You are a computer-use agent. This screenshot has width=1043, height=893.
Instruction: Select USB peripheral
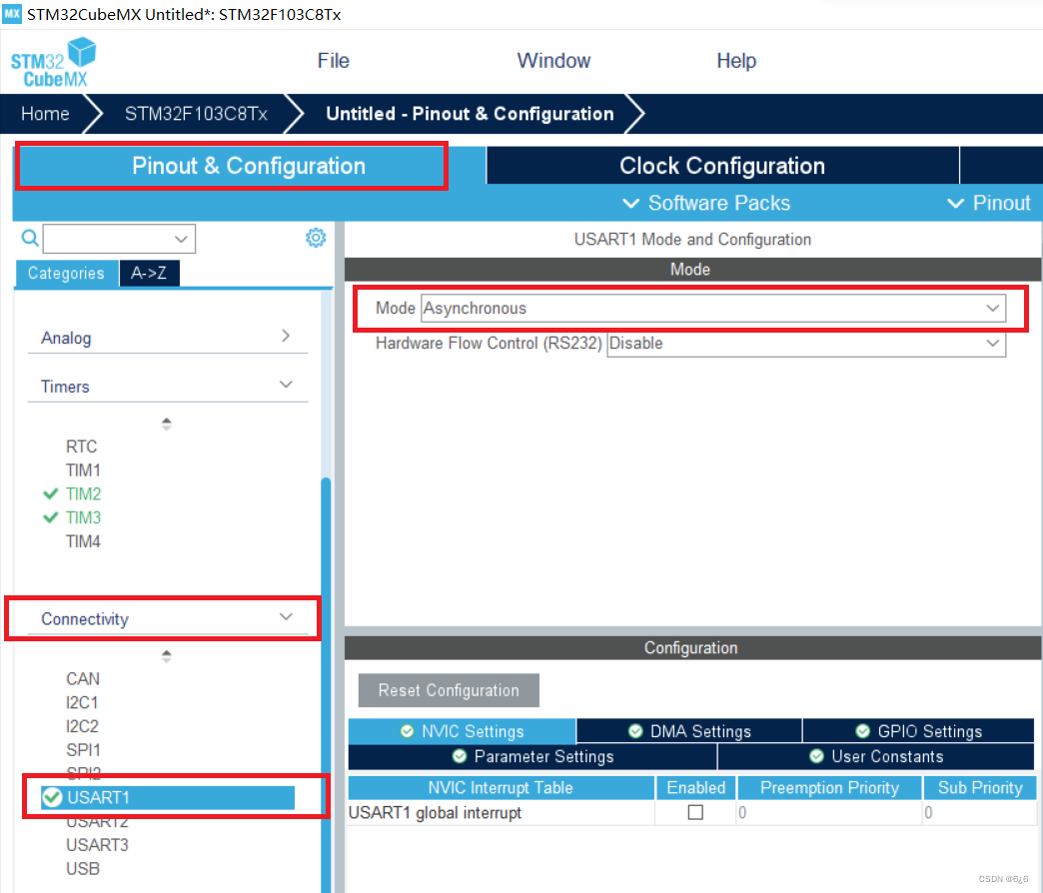[83, 869]
